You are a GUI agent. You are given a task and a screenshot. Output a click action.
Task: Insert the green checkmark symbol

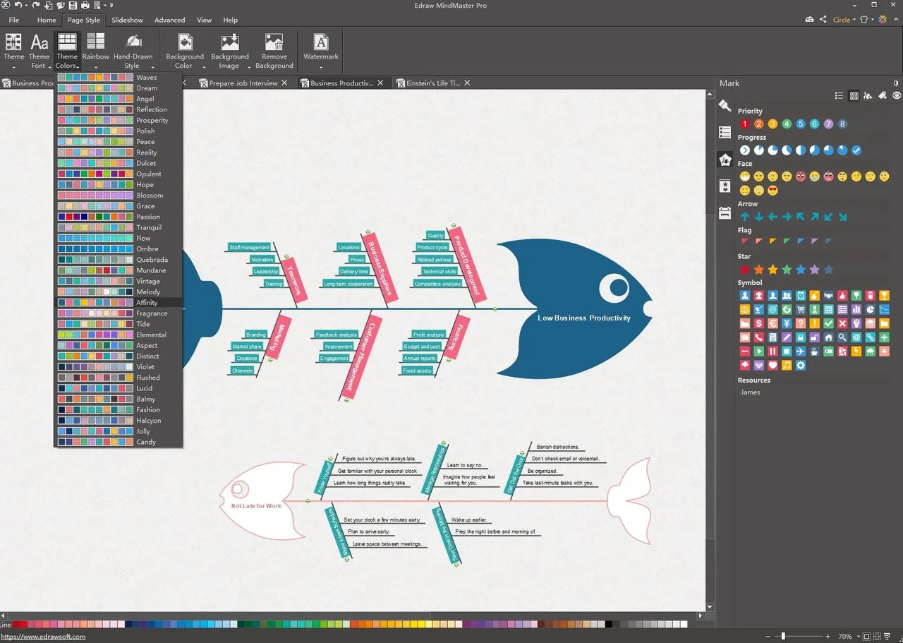point(828,323)
